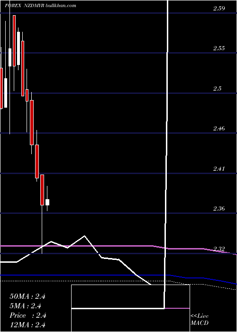Click the 2.59 price axis label
Viewport: 237px width, 332px height.
(x=219, y=9)
